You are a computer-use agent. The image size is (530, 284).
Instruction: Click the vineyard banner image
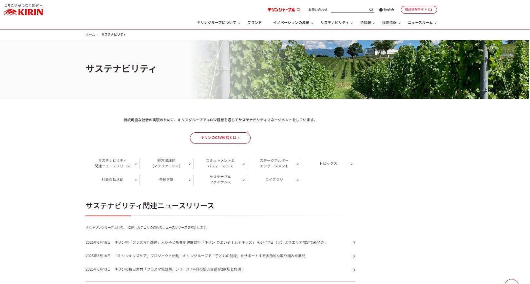(x=360, y=69)
